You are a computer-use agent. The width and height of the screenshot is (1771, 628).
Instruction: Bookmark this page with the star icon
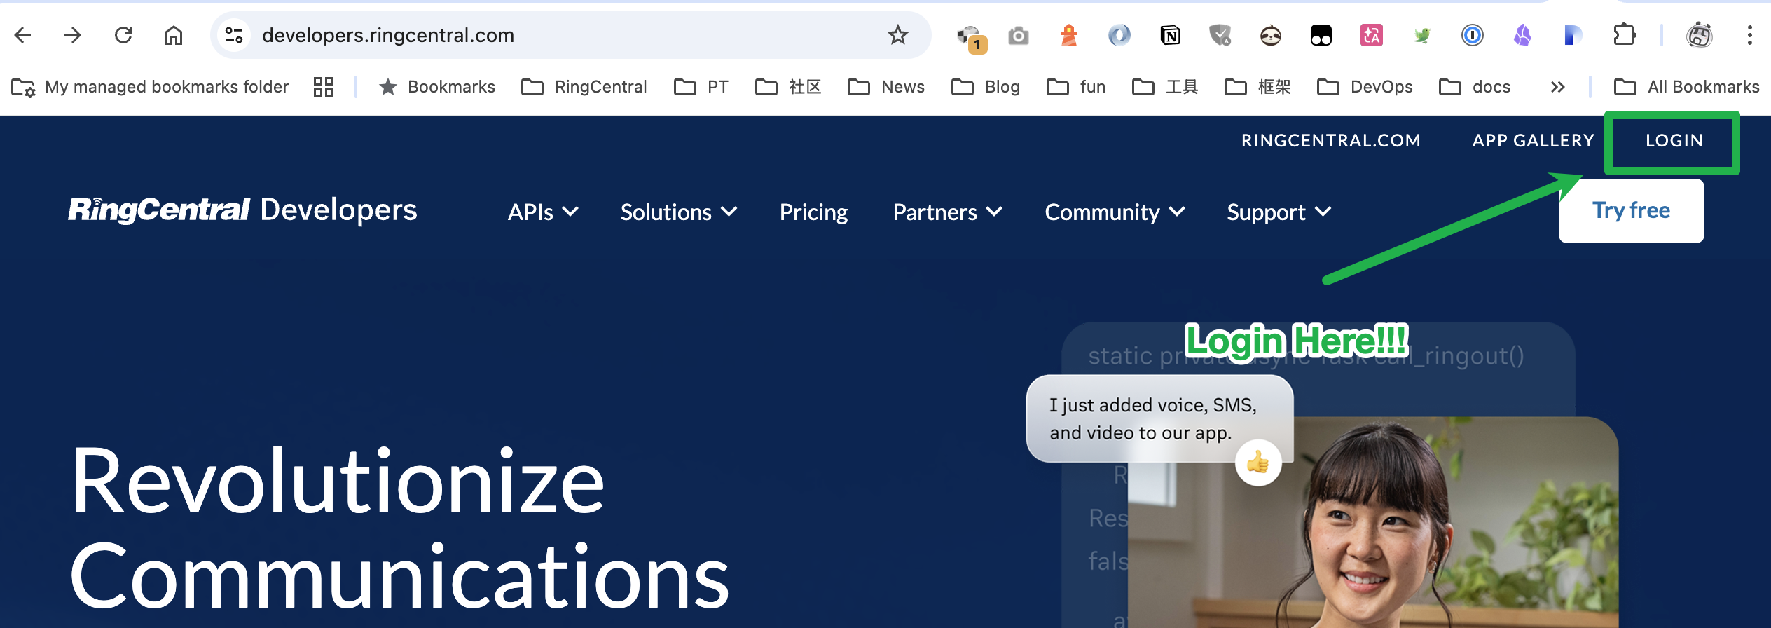(x=898, y=35)
